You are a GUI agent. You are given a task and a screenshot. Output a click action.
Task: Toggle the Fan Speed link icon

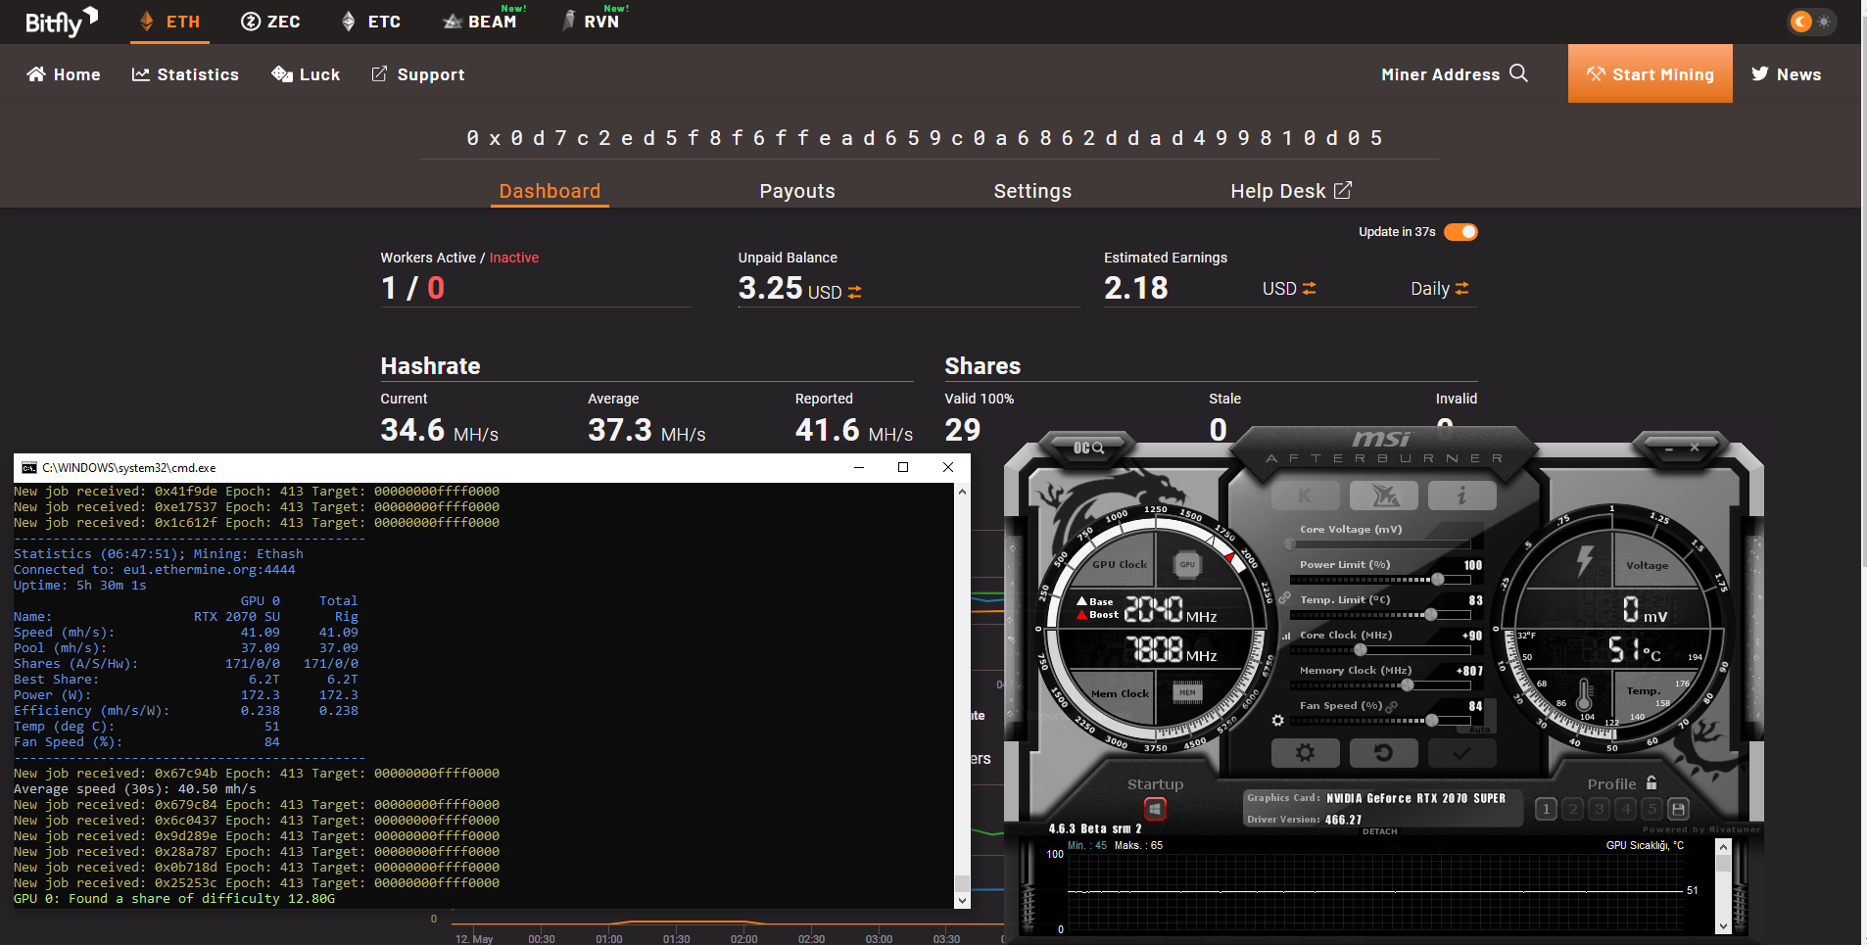(1392, 706)
